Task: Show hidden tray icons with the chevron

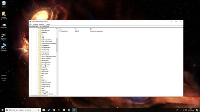Action: (181, 110)
